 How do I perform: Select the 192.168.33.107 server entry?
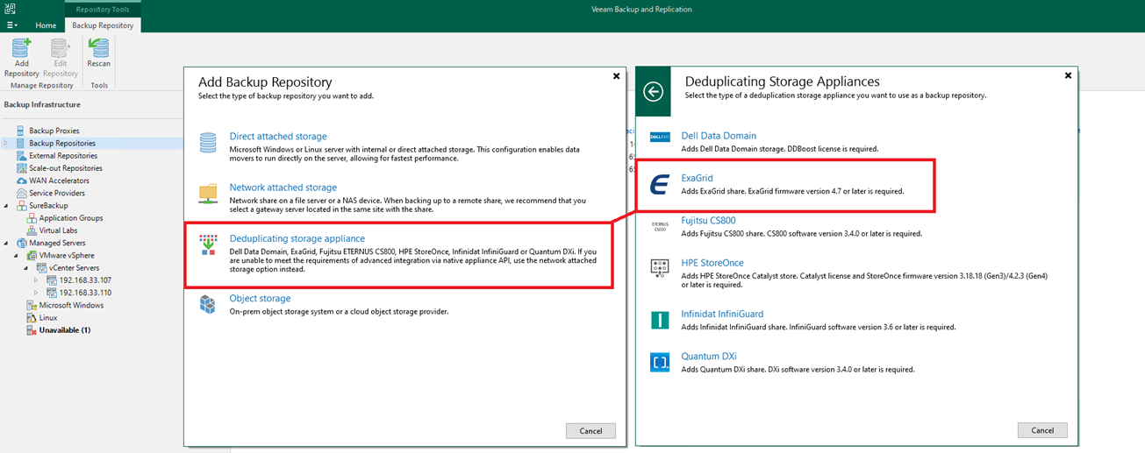pos(85,280)
